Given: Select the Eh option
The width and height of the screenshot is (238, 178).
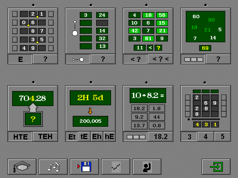Looking at the screenshot, I should (x=97, y=136).
